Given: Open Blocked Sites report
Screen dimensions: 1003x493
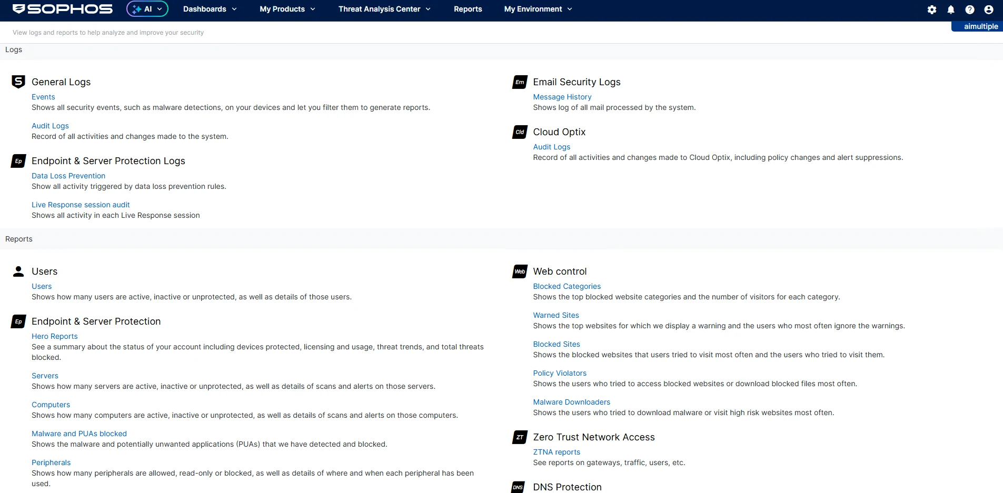Looking at the screenshot, I should pos(557,344).
